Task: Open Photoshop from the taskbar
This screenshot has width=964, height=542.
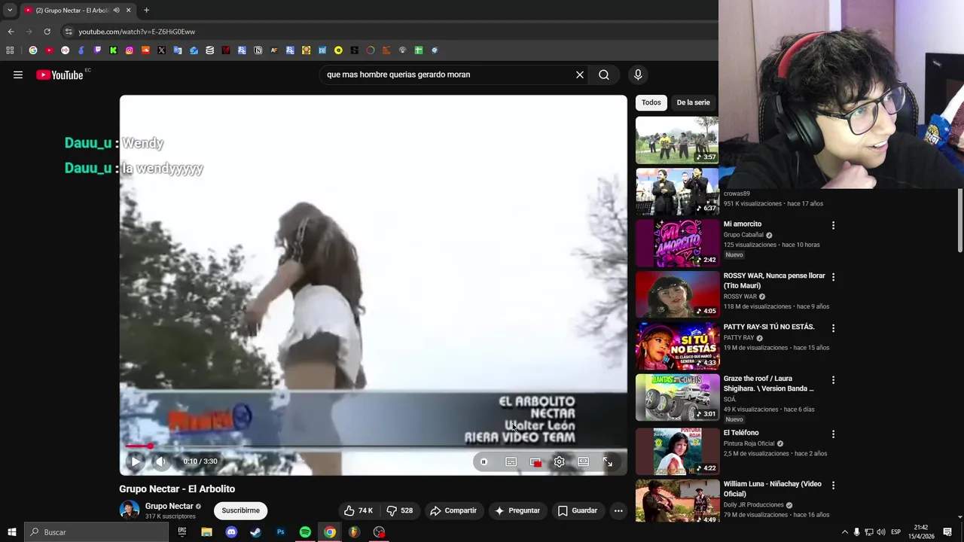Action: [x=280, y=532]
